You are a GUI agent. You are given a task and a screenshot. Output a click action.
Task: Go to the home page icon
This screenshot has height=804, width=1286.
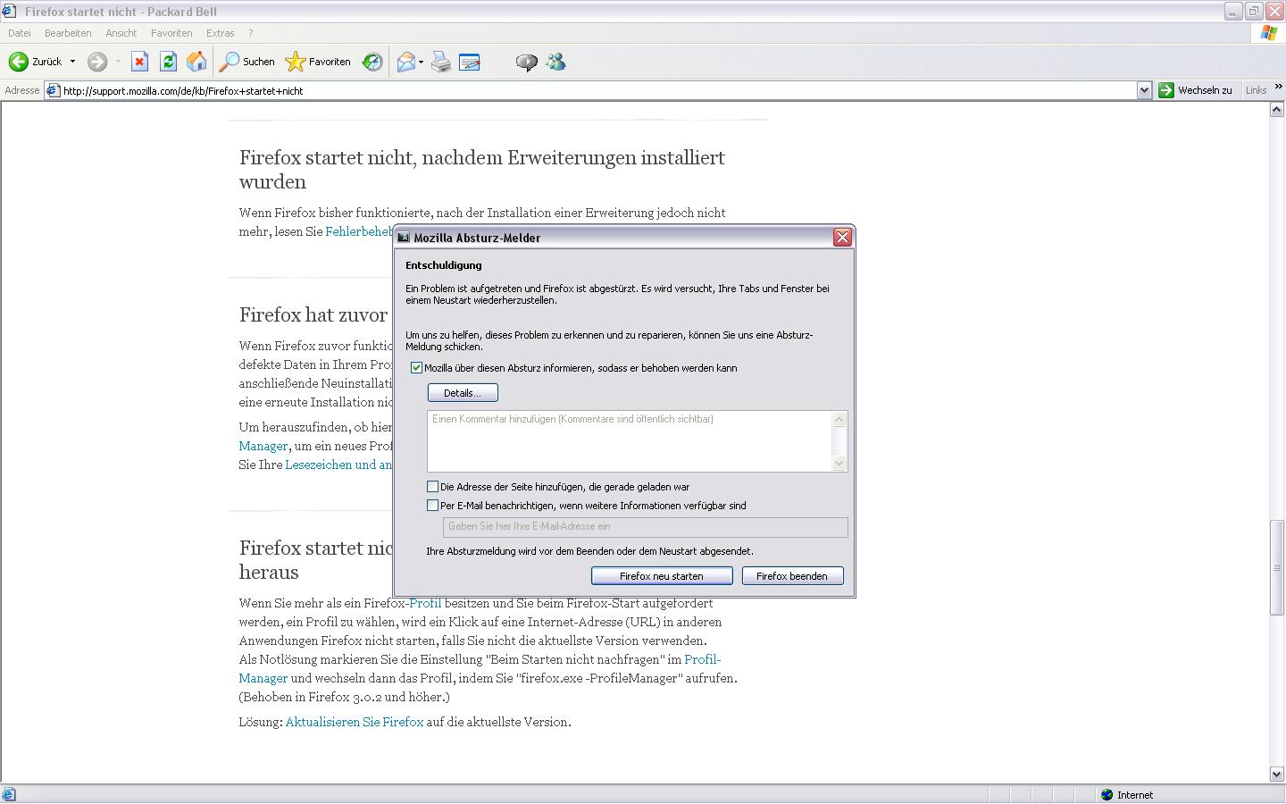click(x=196, y=62)
